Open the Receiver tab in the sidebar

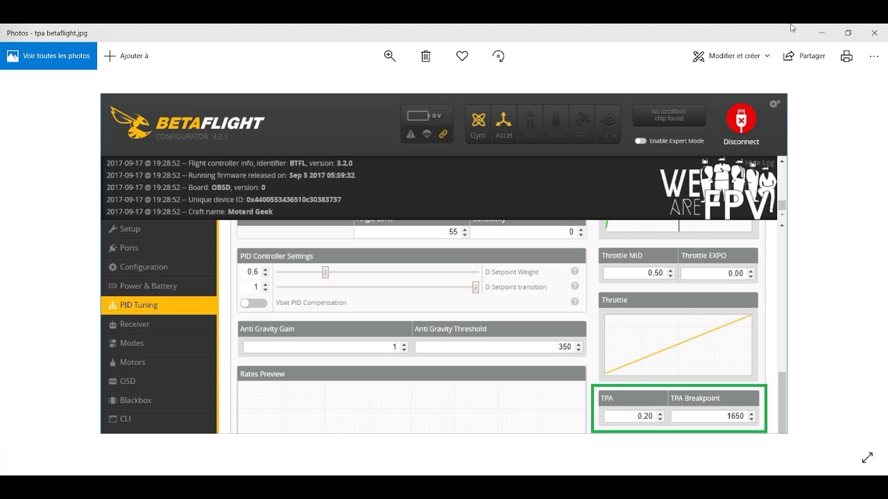tap(159, 324)
